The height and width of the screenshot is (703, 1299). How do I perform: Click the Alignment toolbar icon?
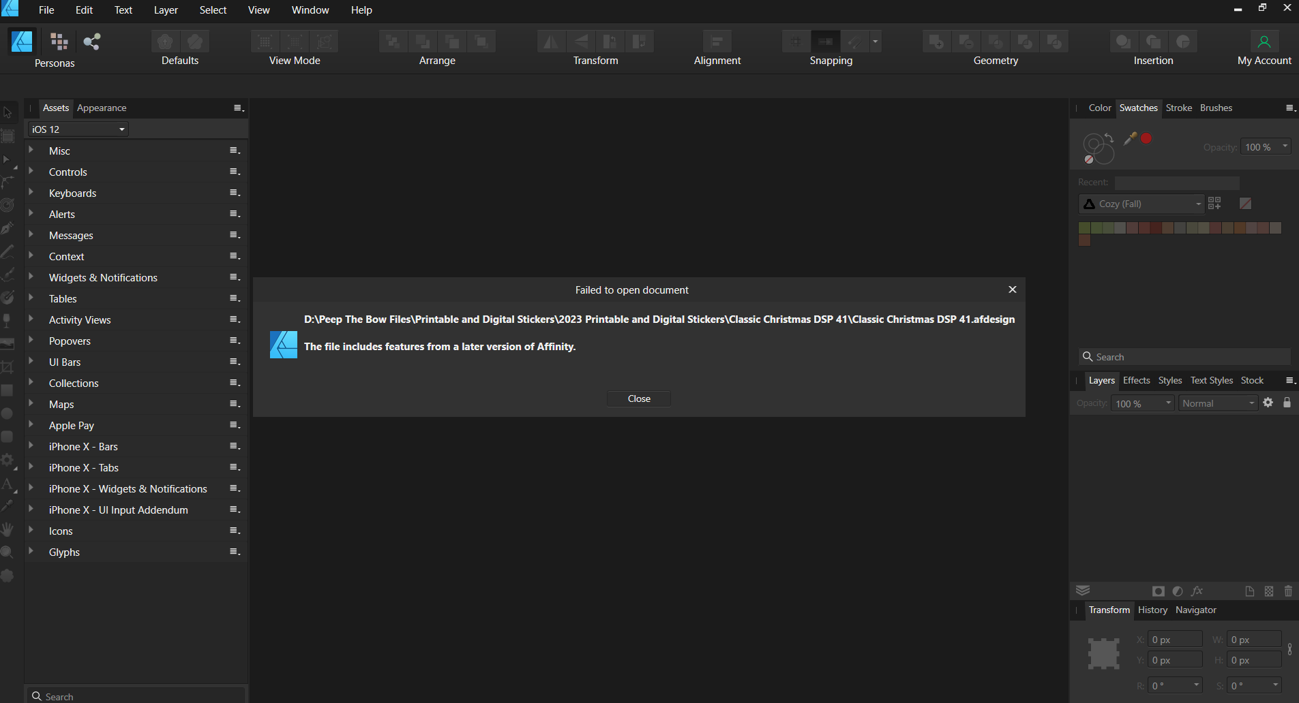click(x=717, y=42)
